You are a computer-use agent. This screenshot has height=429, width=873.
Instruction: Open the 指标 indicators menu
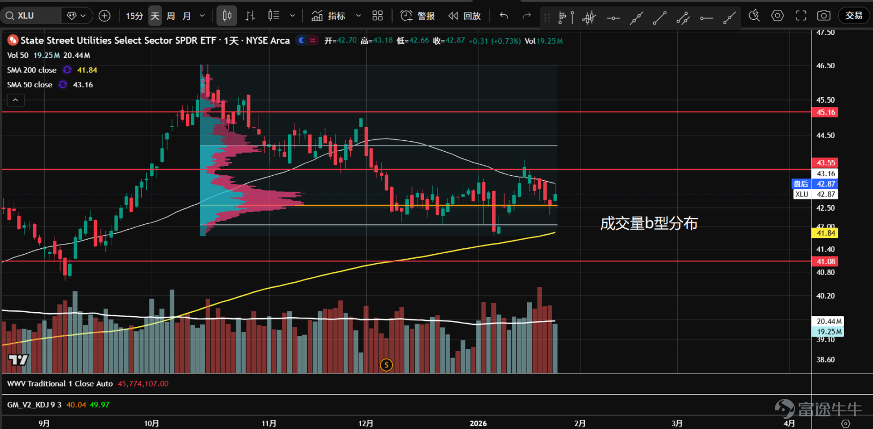(x=328, y=16)
